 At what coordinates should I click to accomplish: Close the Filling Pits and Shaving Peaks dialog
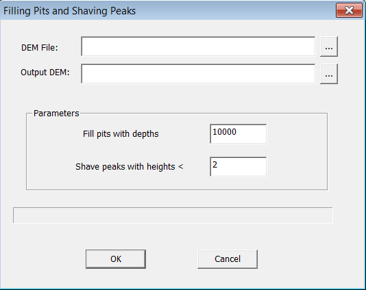[349, 10]
